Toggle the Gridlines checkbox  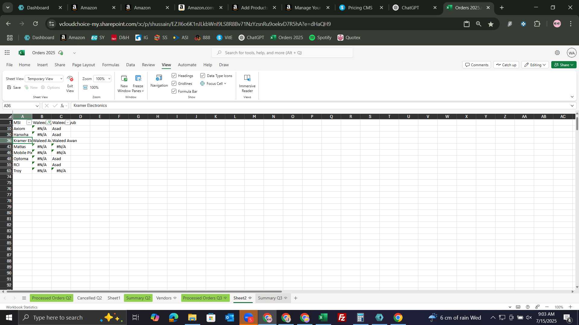[x=174, y=83]
